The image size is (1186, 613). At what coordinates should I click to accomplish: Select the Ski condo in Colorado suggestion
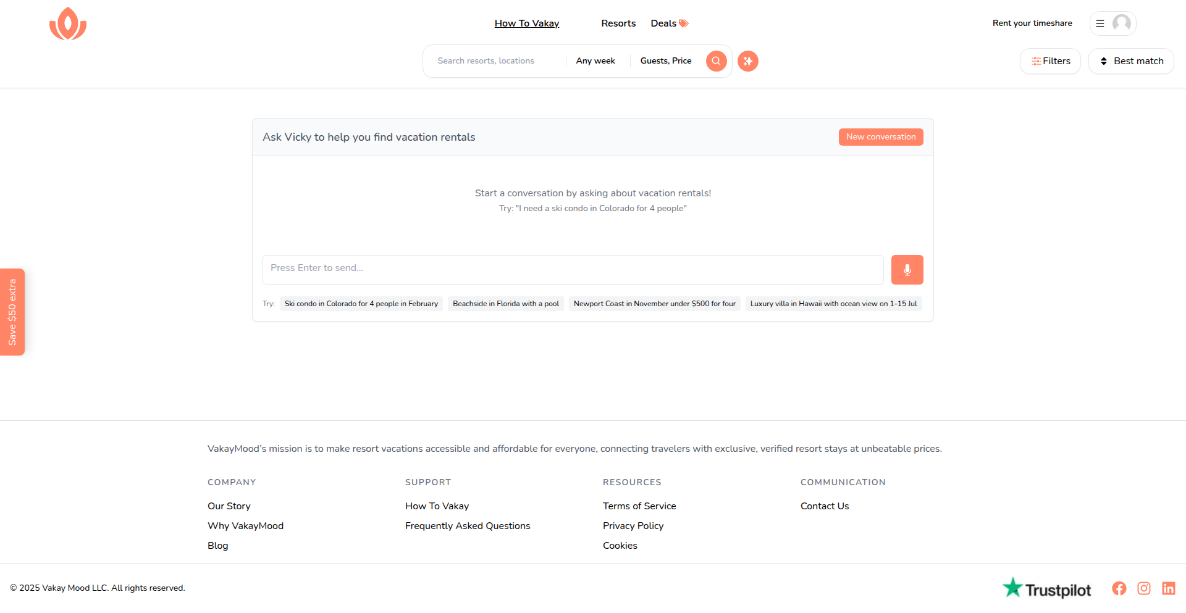[x=361, y=304]
